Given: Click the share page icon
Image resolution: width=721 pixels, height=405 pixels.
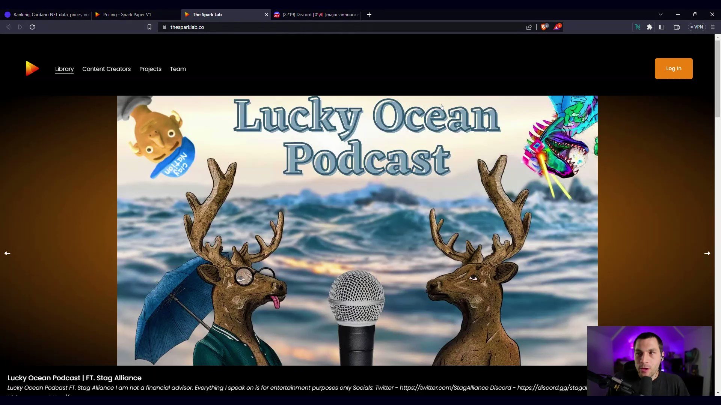Looking at the screenshot, I should click(x=529, y=27).
